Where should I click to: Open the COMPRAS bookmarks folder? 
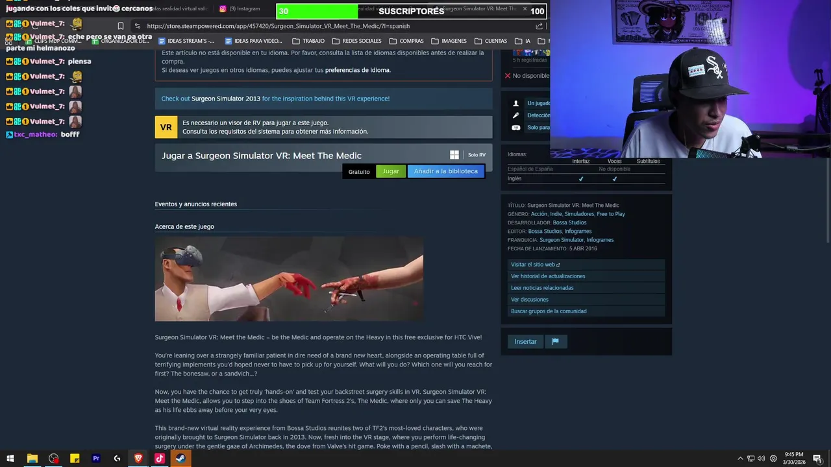(x=406, y=41)
